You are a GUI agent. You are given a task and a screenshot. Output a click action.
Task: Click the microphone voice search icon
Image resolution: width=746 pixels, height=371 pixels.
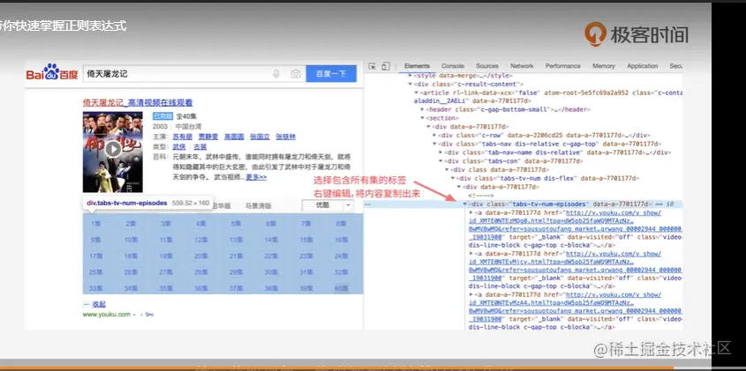[276, 74]
